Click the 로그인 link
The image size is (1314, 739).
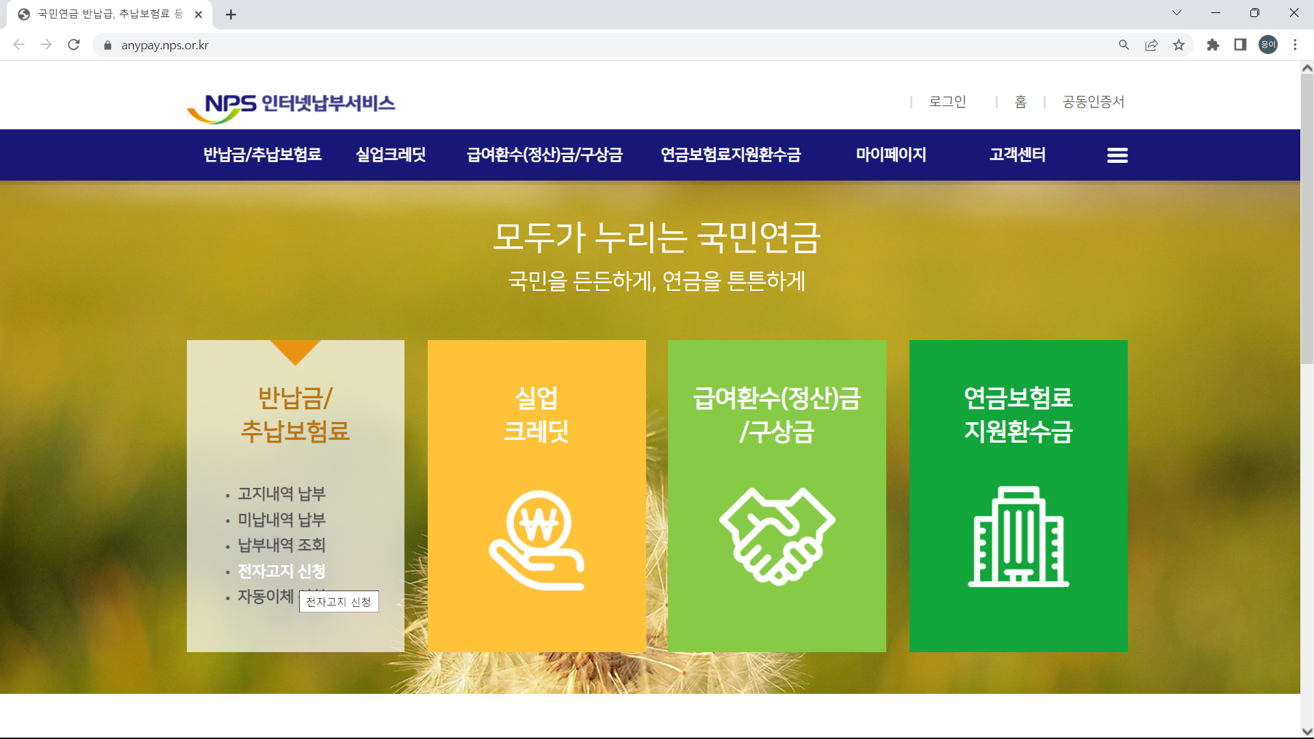pyautogui.click(x=947, y=101)
